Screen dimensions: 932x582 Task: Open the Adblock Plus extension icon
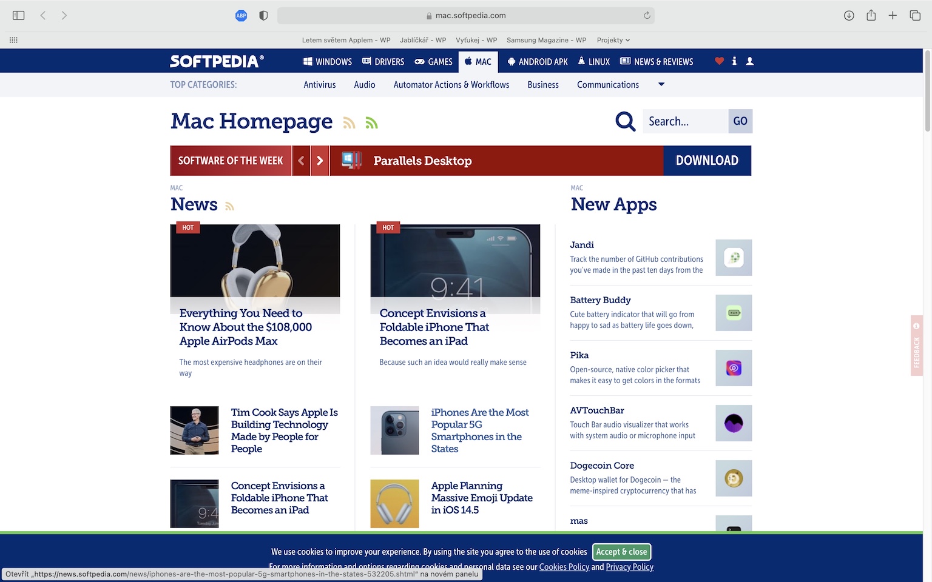click(x=241, y=16)
